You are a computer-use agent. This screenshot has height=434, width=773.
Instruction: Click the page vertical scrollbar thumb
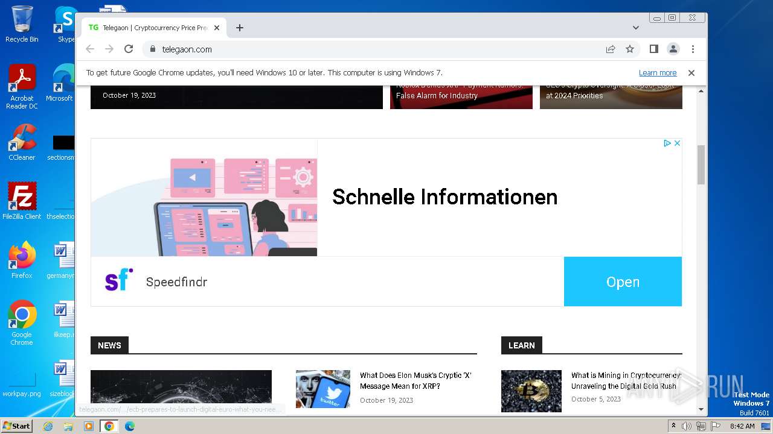(701, 165)
